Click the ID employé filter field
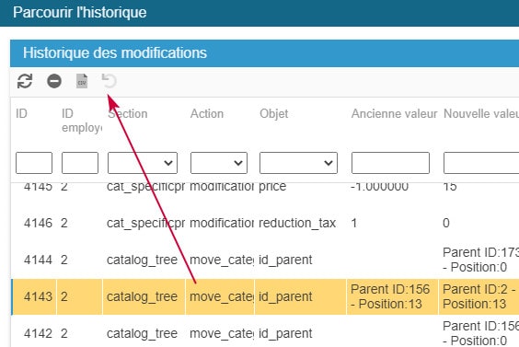This screenshot has width=519, height=347. (80, 163)
